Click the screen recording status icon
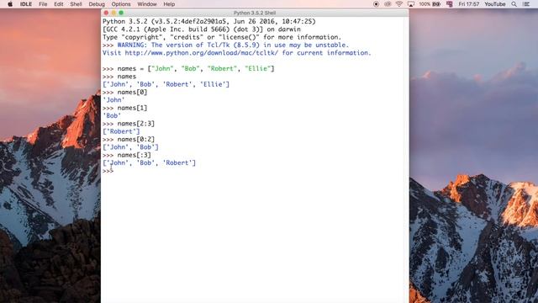538x303 pixels. click(x=376, y=4)
